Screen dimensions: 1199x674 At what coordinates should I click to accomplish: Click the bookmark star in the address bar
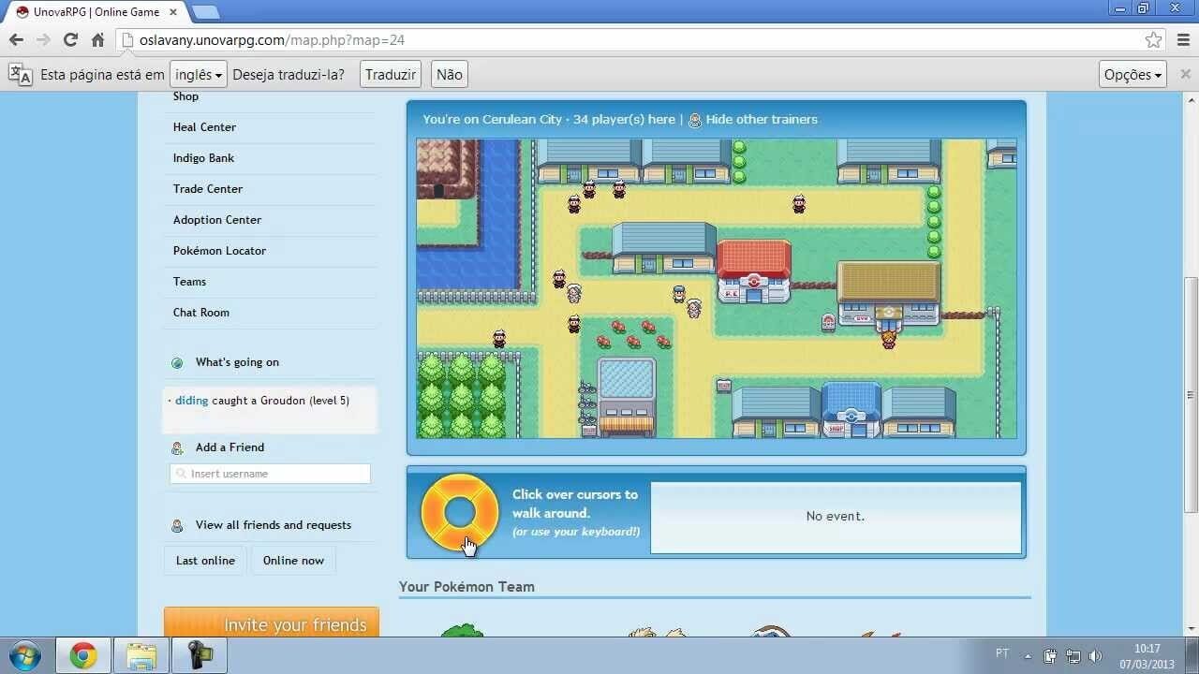[x=1153, y=40]
